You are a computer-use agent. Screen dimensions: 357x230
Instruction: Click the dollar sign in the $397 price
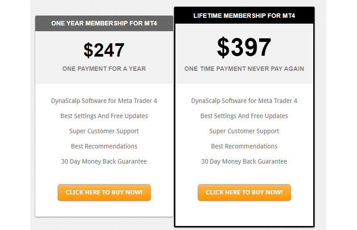click(223, 47)
